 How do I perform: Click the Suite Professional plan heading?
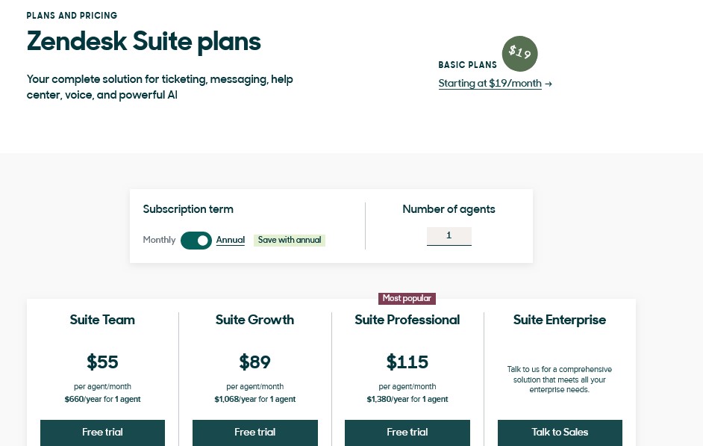pos(407,320)
